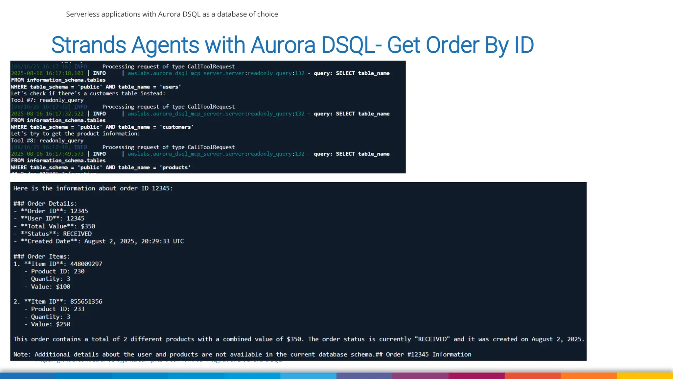Click the item line '**Item ID**: 855651356'
Image resolution: width=673 pixels, height=379 pixels.
58,302
